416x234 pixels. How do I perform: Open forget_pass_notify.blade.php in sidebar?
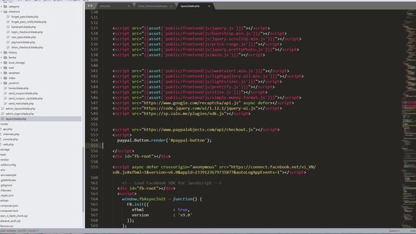pos(29,21)
